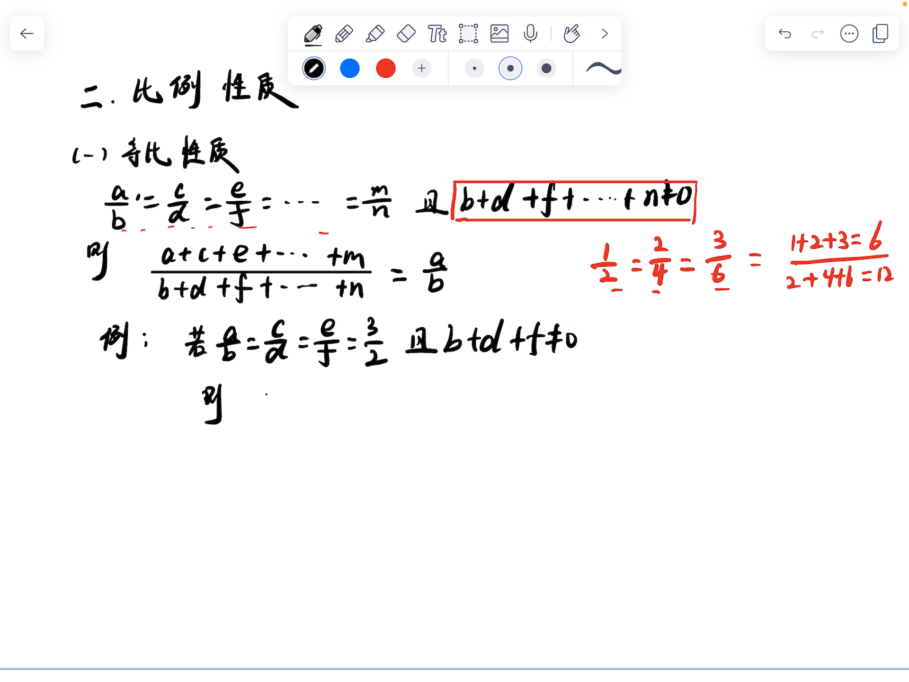Image resolution: width=909 pixels, height=682 pixels.
Task: Add a new color with plus button
Action: (x=422, y=69)
